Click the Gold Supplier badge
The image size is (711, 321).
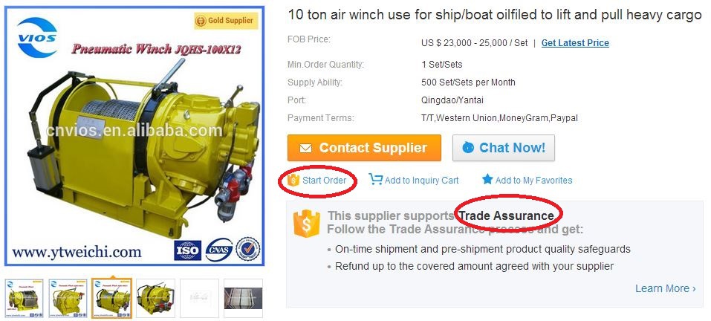pyautogui.click(x=226, y=20)
